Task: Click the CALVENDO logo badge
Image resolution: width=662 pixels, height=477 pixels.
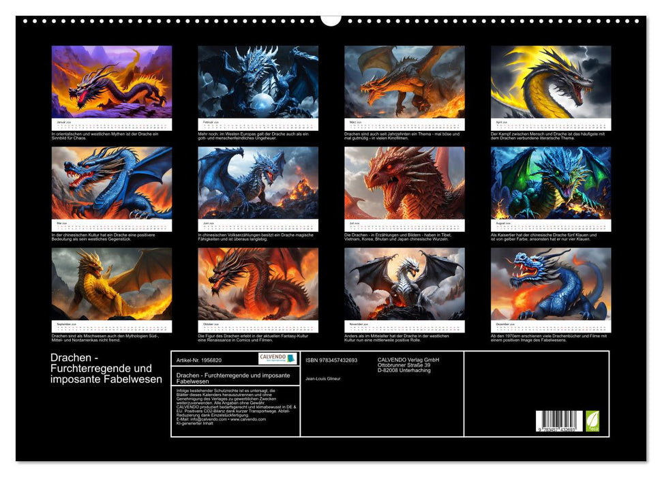Action: (x=277, y=358)
